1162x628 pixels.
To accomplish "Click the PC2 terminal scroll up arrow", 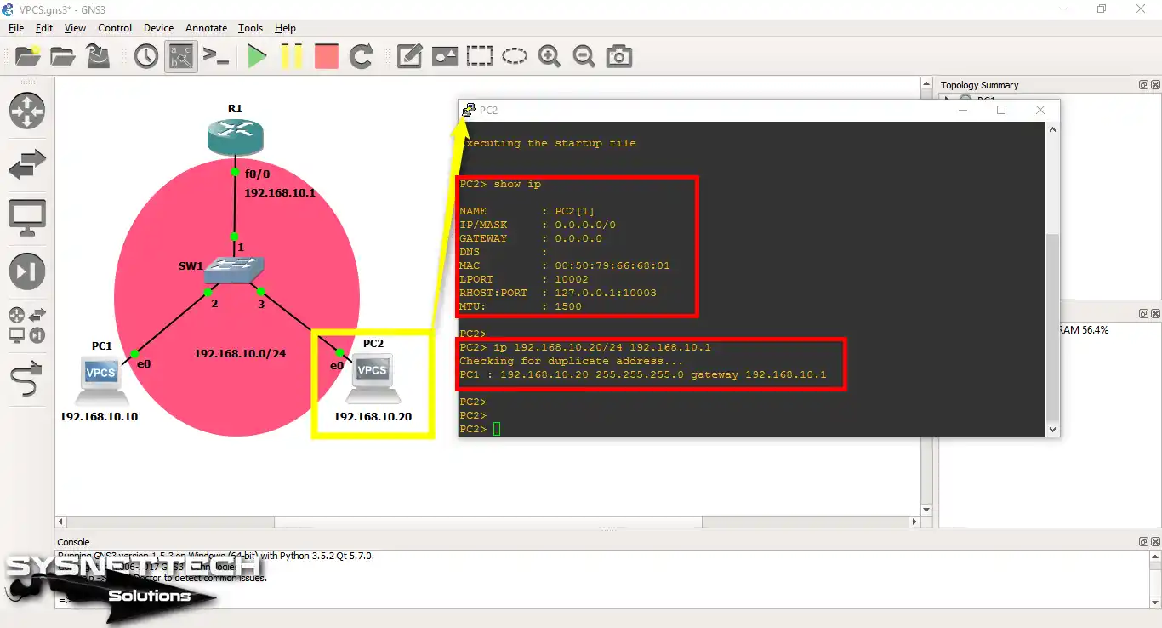I will 1053,130.
